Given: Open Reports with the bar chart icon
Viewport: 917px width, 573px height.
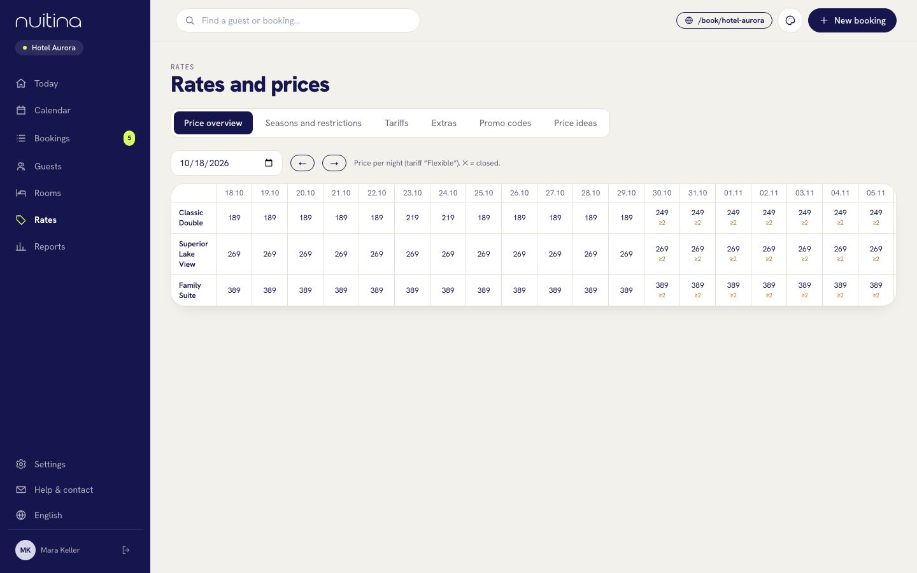Looking at the screenshot, I should click(21, 246).
